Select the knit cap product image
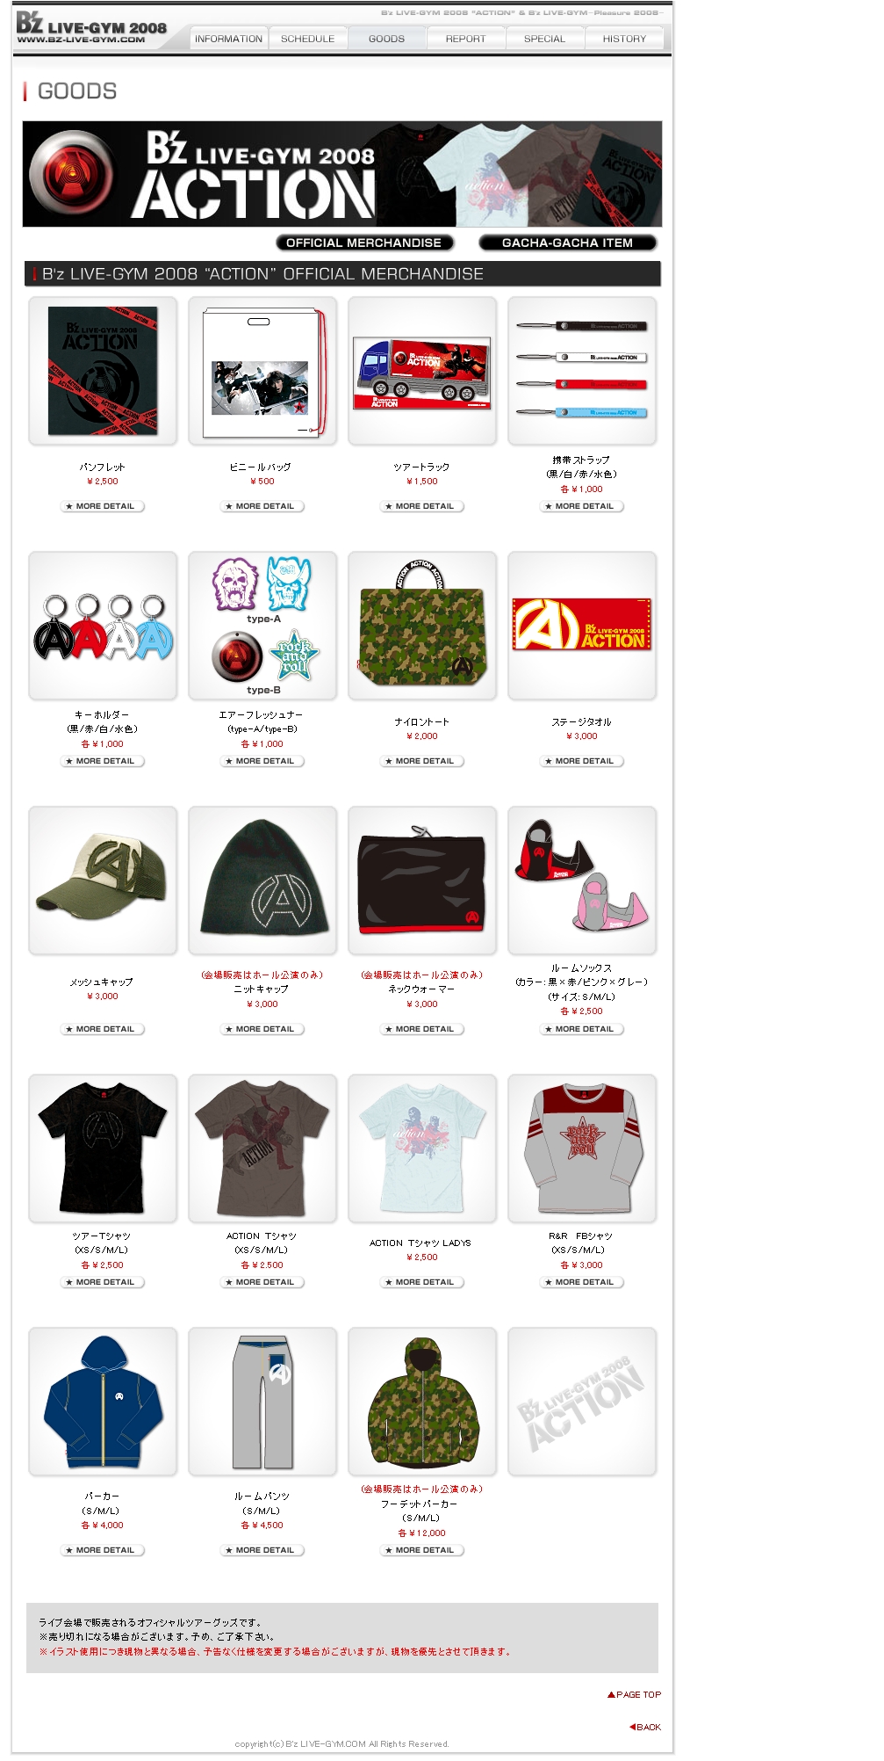This screenshot has height=1761, width=884. click(262, 880)
